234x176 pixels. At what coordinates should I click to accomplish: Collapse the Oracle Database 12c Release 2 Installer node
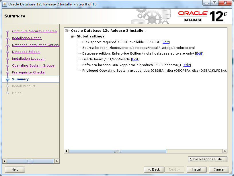coord(66,30)
